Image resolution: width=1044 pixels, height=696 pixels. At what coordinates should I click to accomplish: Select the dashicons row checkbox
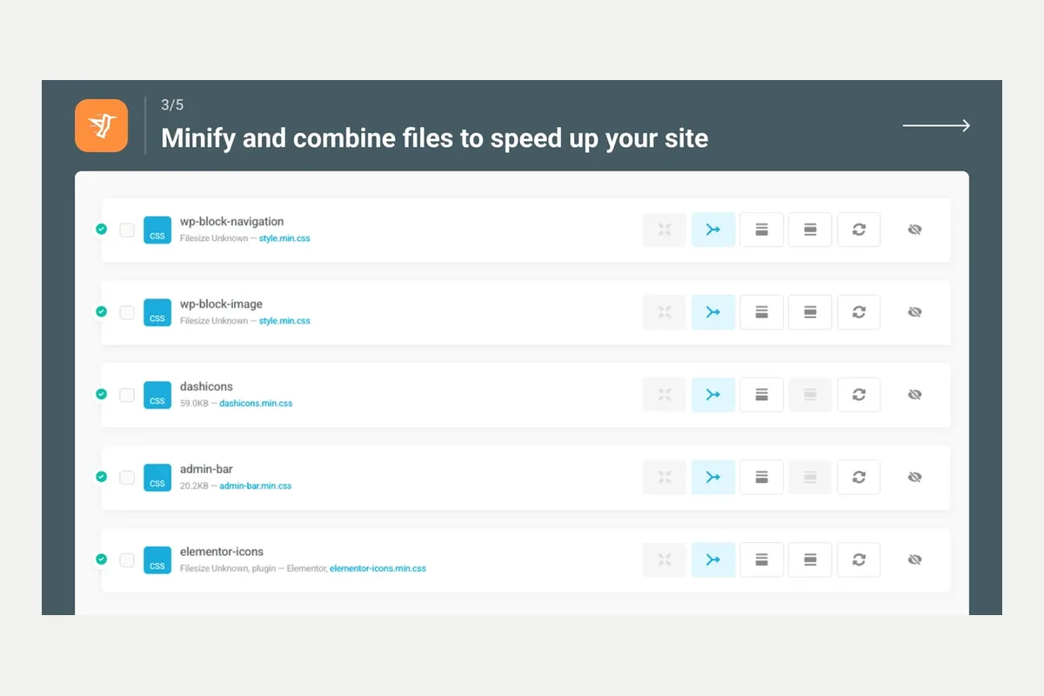127,395
